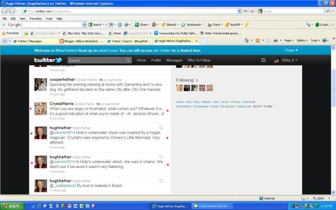336x210 pixels.
Task: Click the IE Help question mark icon
Action: coord(324,40)
